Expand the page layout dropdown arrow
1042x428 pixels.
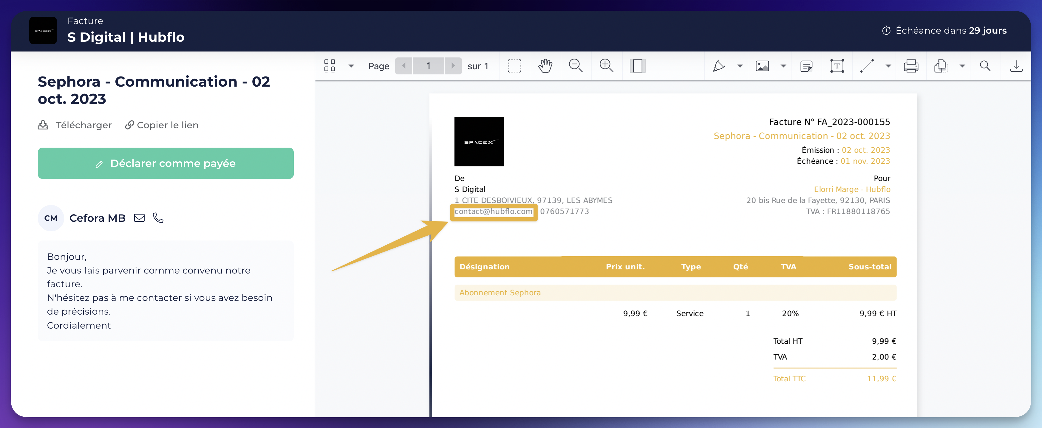point(351,66)
